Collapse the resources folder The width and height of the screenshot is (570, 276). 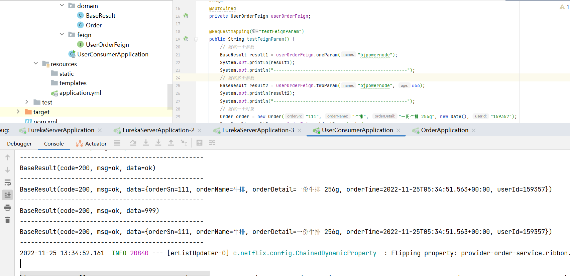coord(36,63)
